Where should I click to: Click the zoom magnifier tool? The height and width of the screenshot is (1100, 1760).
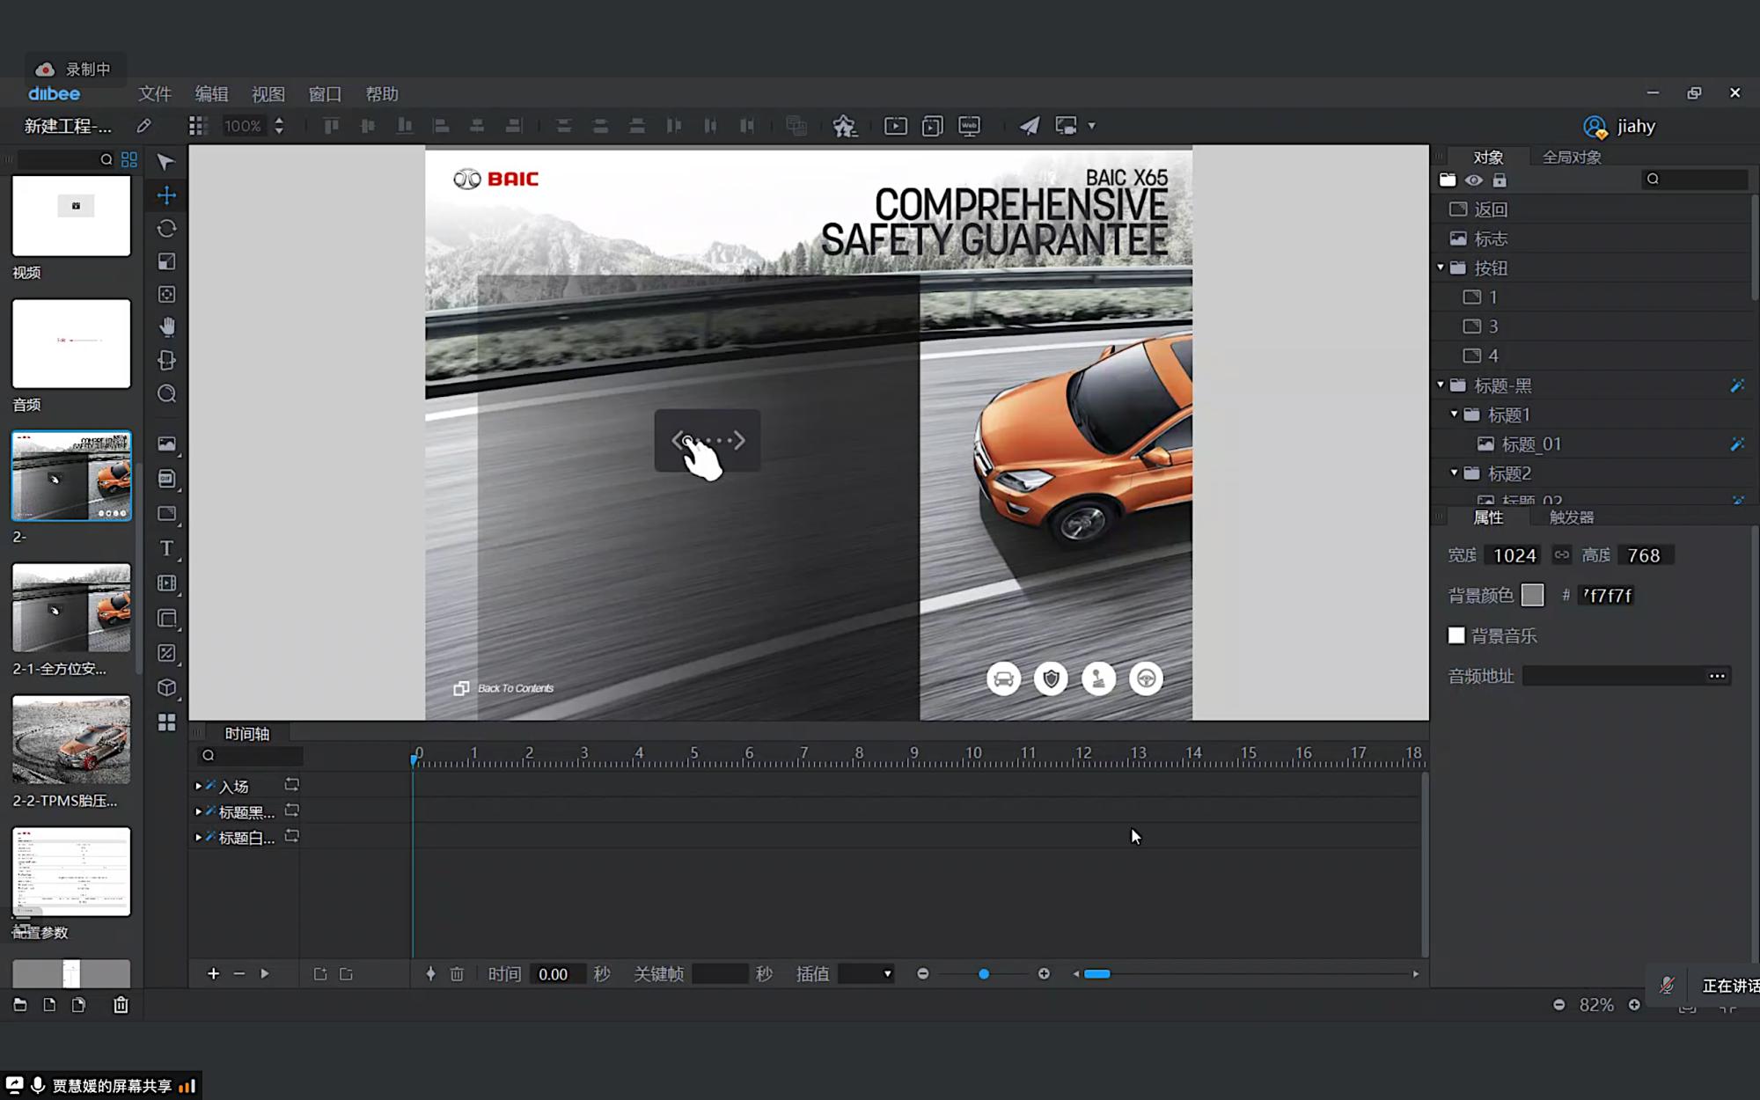click(x=166, y=393)
